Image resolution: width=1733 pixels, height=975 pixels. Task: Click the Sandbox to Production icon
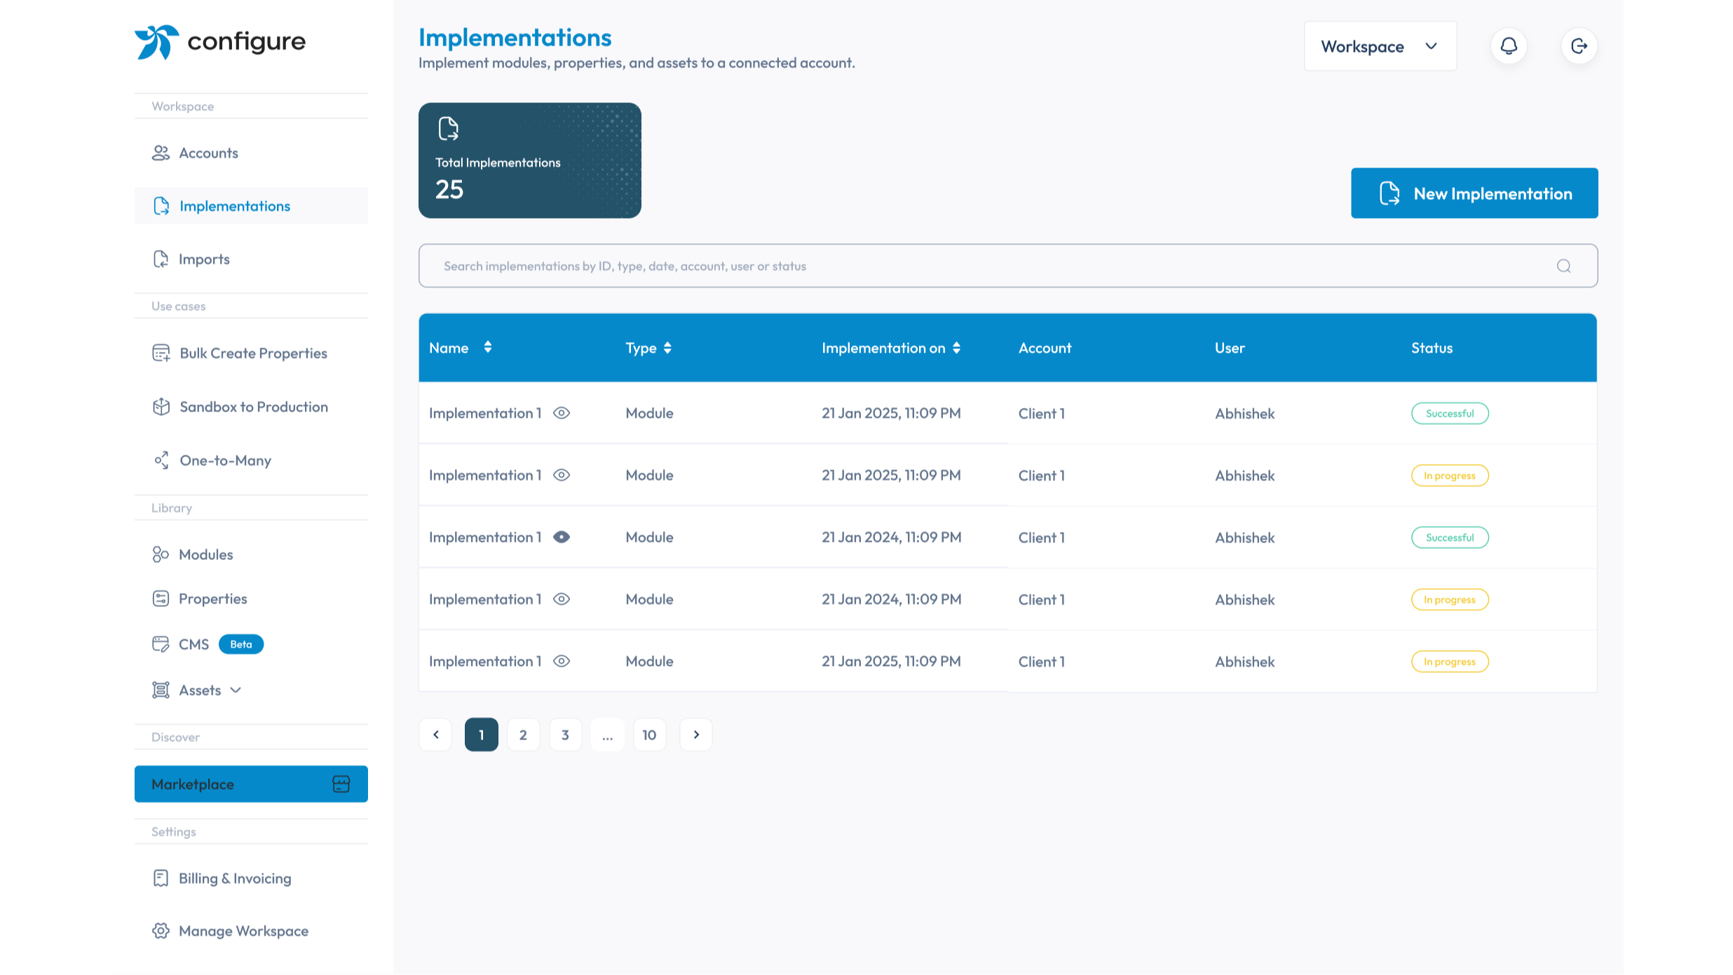click(161, 407)
